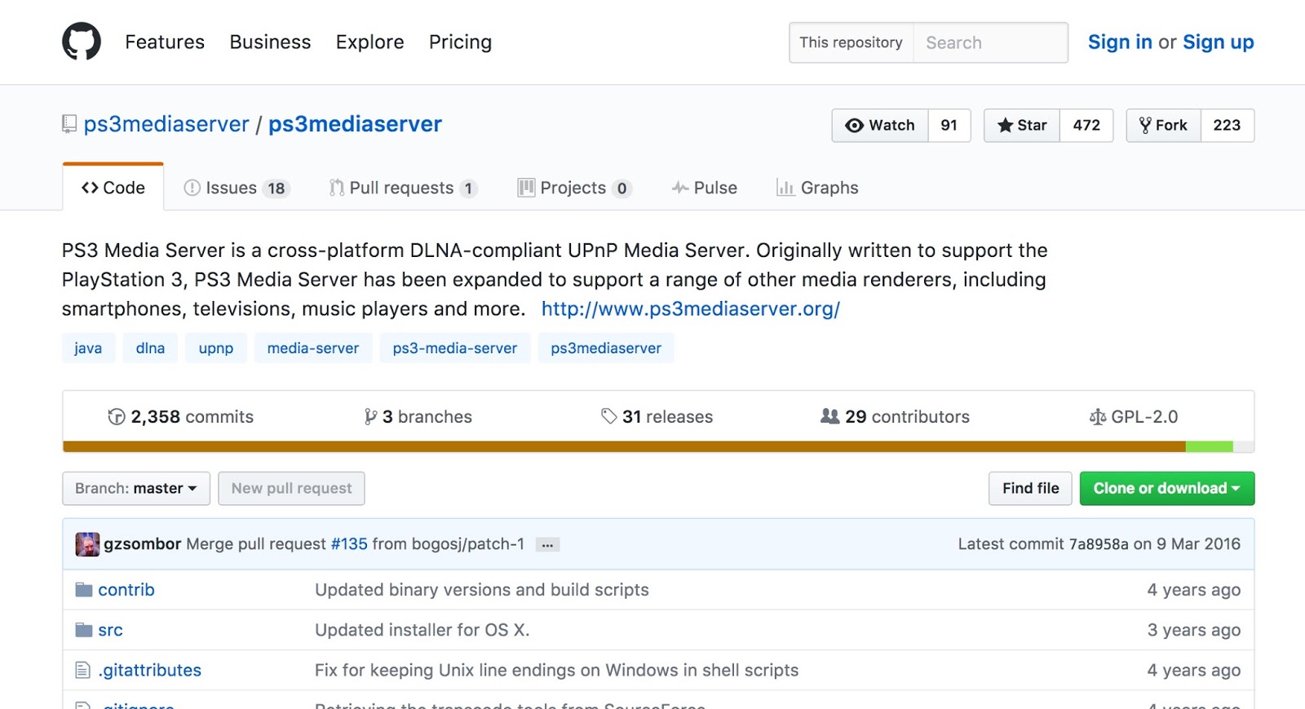
Task: Click the Watch button
Action: [880, 126]
